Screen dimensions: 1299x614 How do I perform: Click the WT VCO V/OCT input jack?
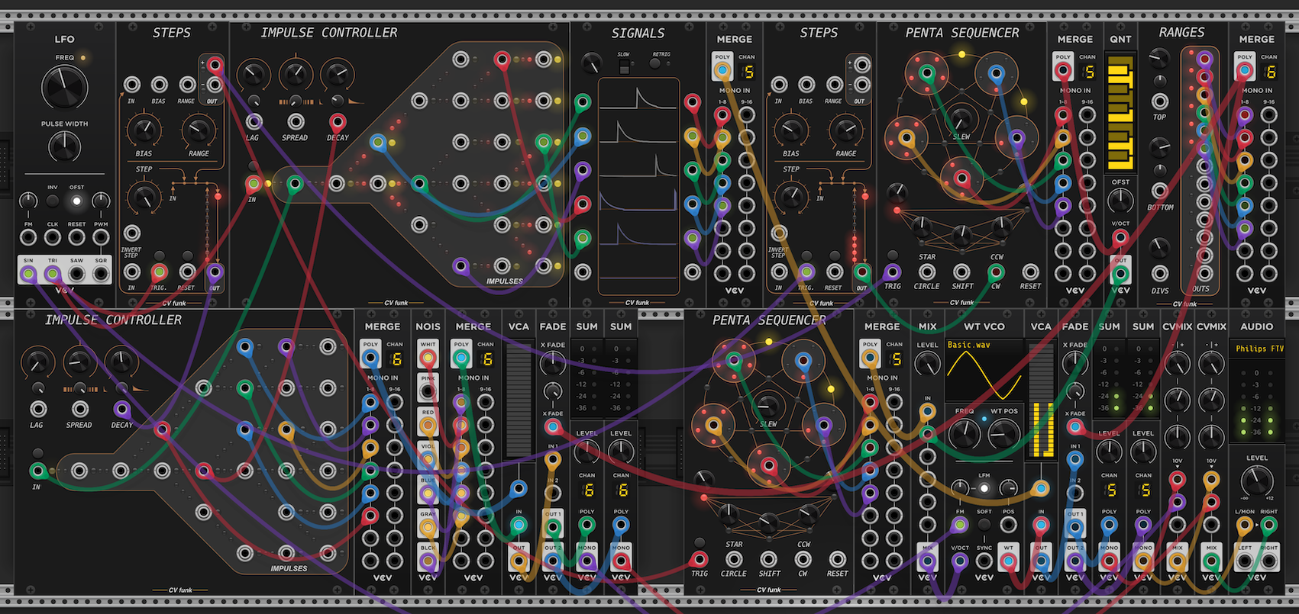click(960, 561)
